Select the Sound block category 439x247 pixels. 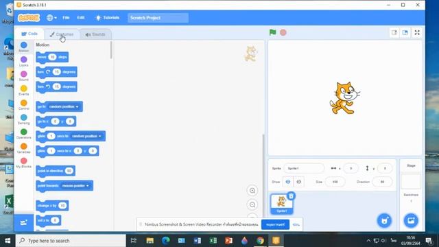[x=24, y=76]
